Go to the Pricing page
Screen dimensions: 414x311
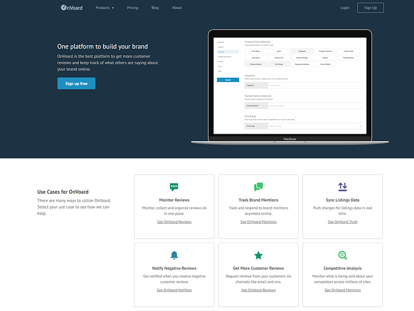point(132,8)
